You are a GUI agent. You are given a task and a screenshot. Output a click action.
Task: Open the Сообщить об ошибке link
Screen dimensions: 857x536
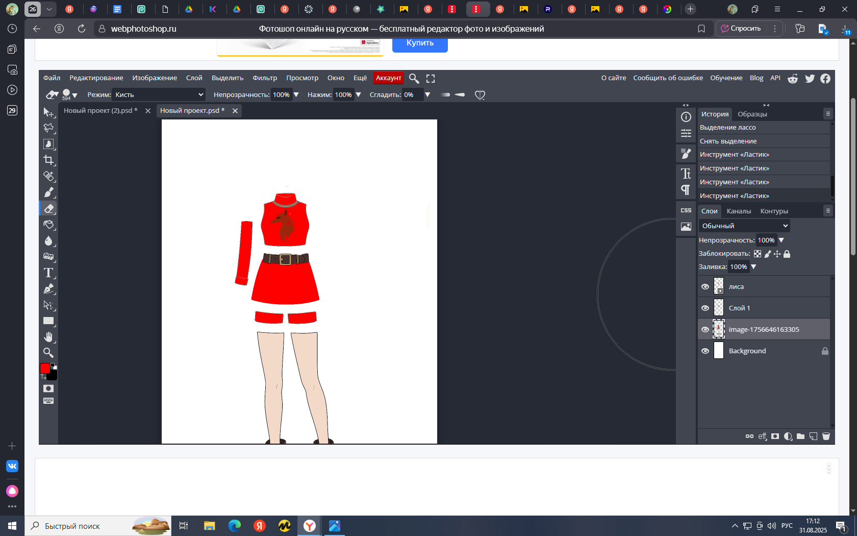pos(668,78)
